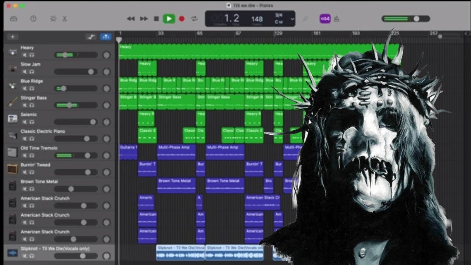
Task: Select the Slow Jam track icon
Action: click(x=13, y=68)
